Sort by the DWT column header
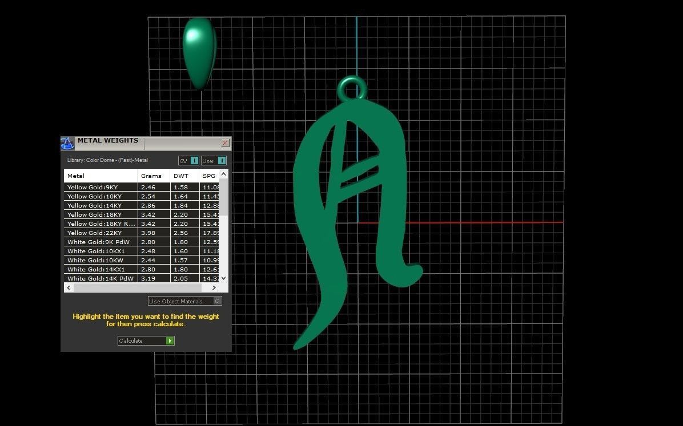This screenshot has width=683, height=426. (184, 176)
